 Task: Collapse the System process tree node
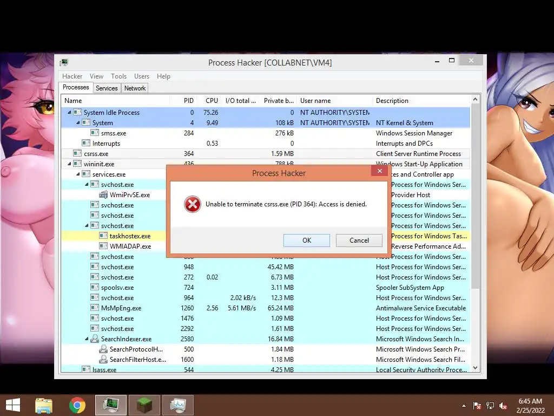click(78, 123)
